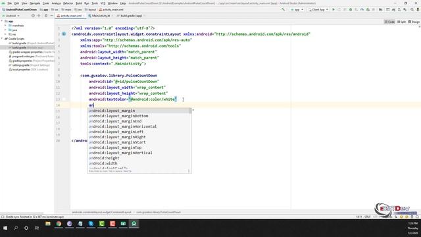Screen dimensions: 421x237
Task: Select android:width suggestion
Action: point(139,163)
